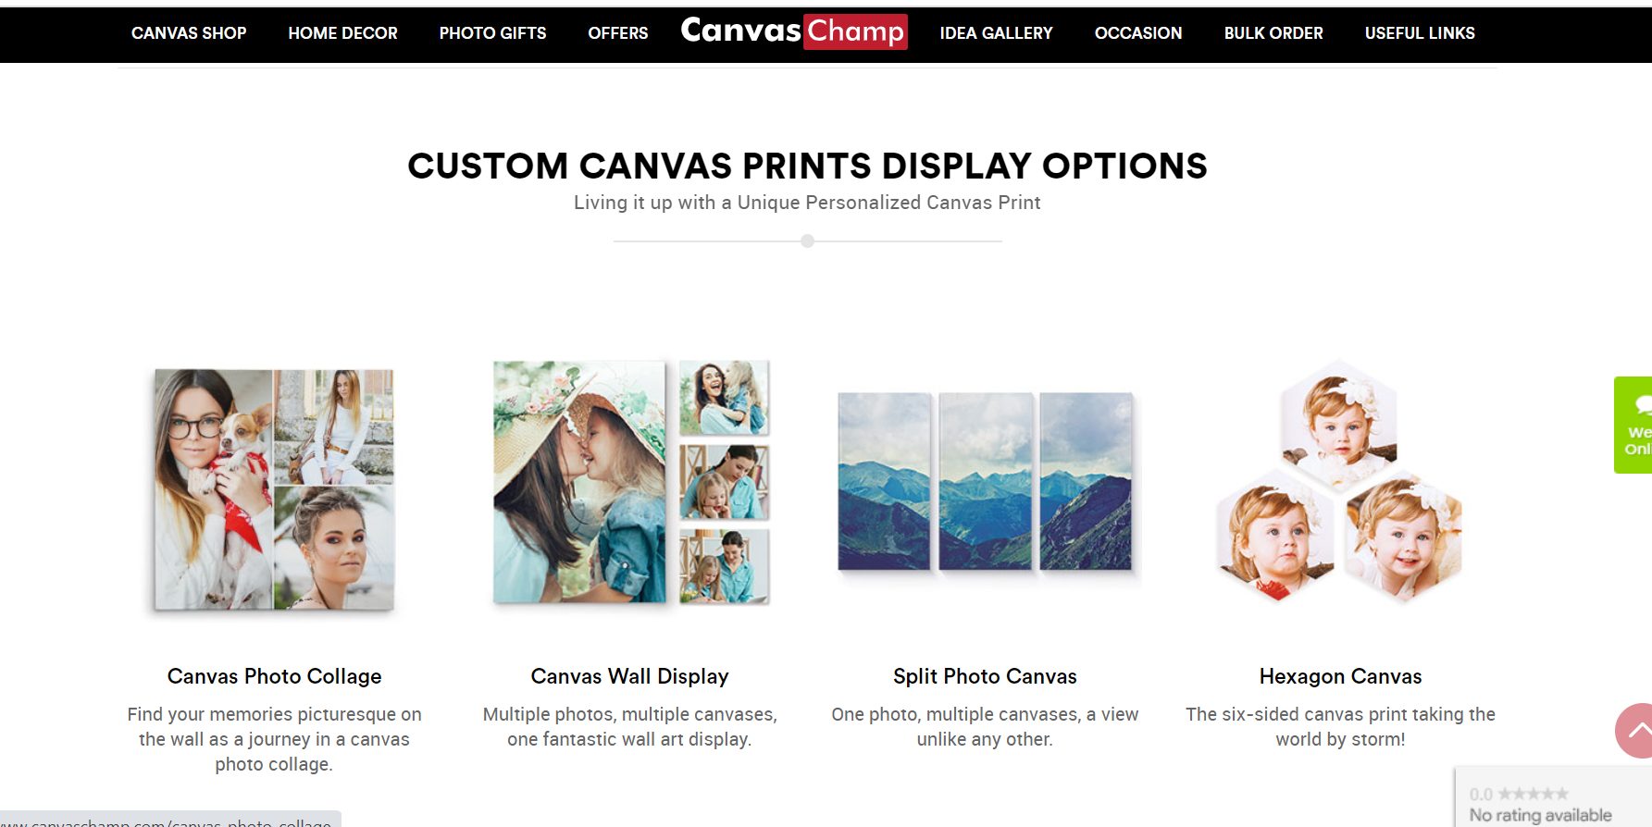
Task: Select the Split Photo Canvas image
Action: (x=985, y=483)
